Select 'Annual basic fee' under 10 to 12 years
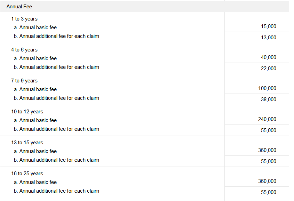Image resolution: width=294 pixels, height=201 pixels. 35,120
